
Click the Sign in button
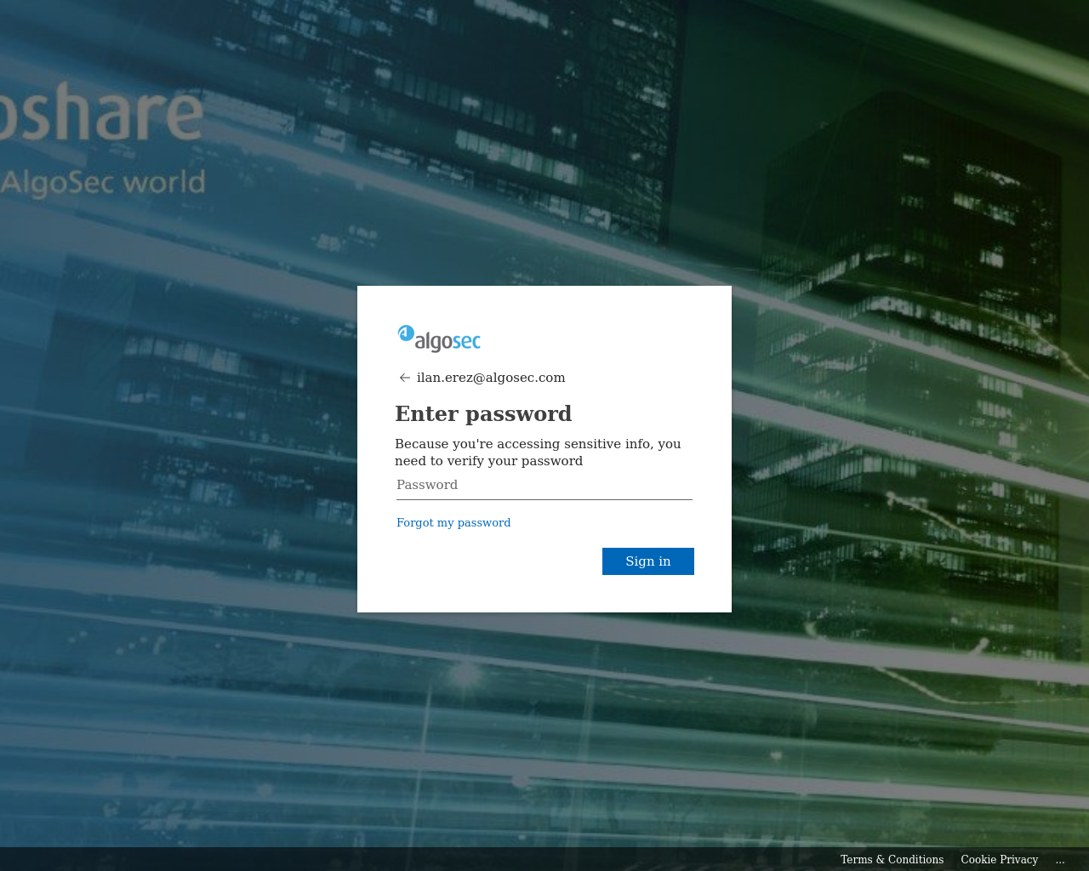(x=648, y=561)
